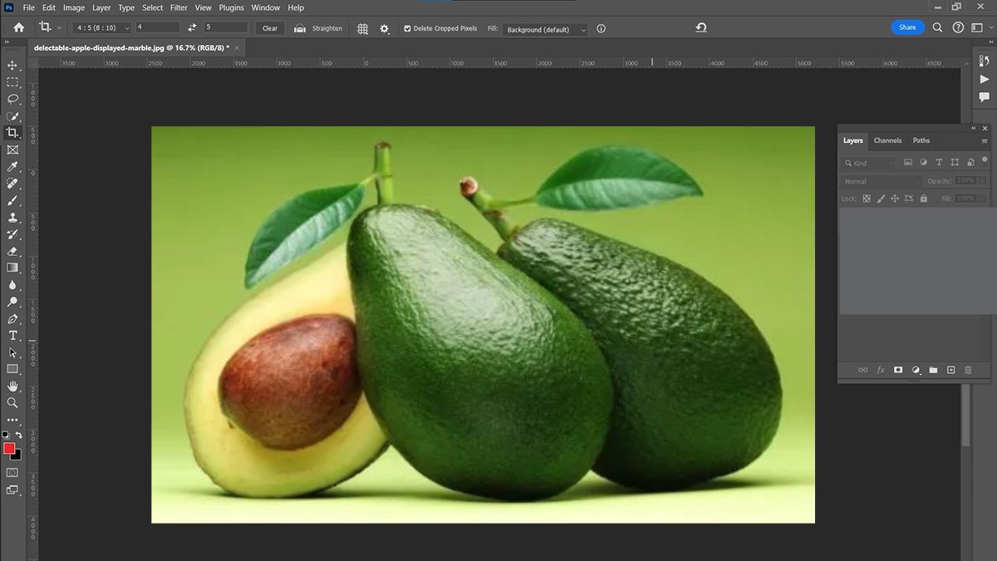Expand the left toolbar to two columns
This screenshot has width=997, height=561.
pyautogui.click(x=7, y=41)
